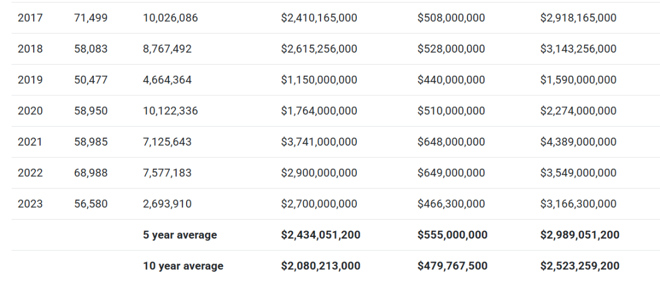Select the $2,523,259,200 ten-year average total

[579, 266]
